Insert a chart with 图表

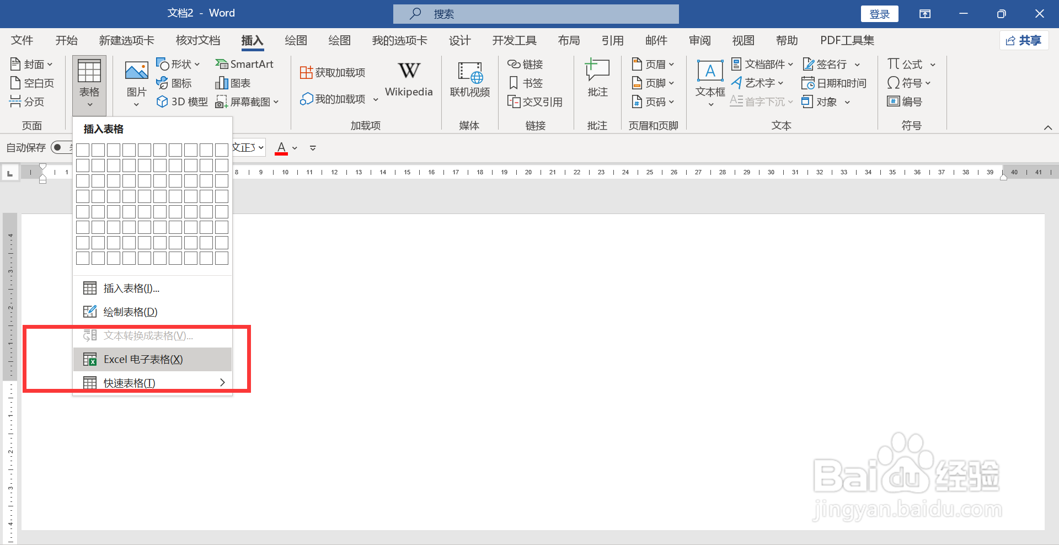[x=233, y=83]
